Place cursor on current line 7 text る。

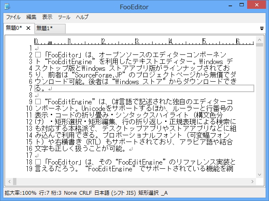tap(40, 88)
